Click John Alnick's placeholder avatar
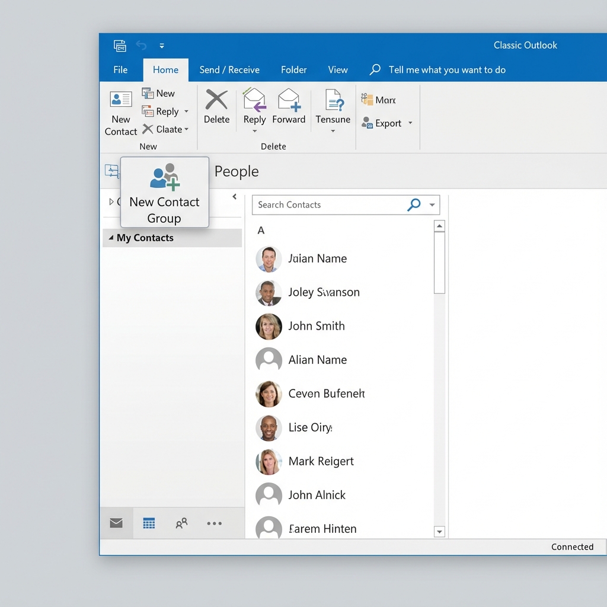 269,495
